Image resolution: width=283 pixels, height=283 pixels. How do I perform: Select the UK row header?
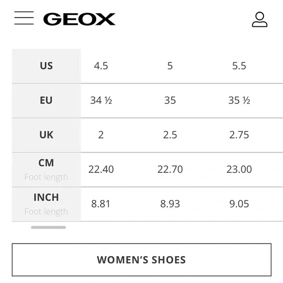coord(46,135)
